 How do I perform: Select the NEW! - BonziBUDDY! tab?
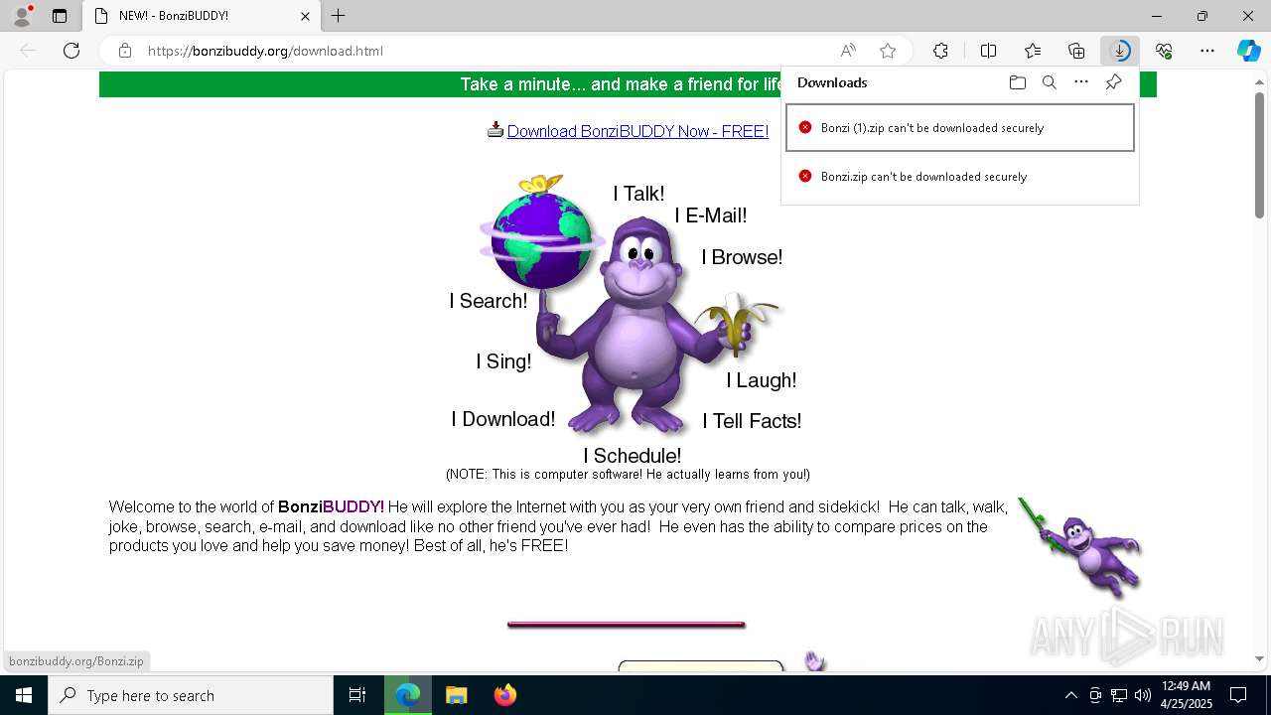pos(202,16)
